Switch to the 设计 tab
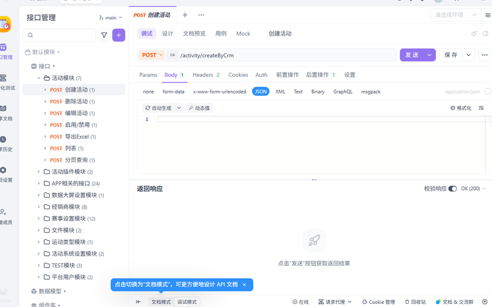492x307 pixels. [167, 34]
